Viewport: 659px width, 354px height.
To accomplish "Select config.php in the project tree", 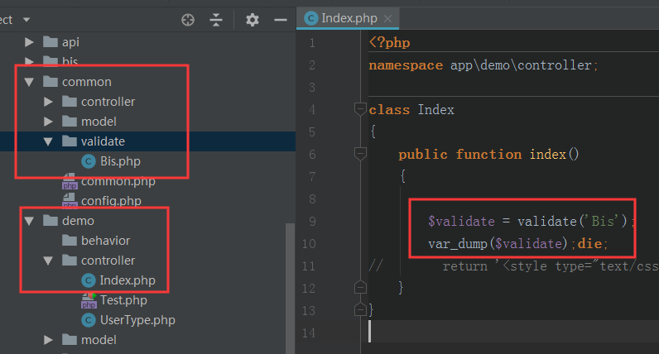I will click(110, 201).
